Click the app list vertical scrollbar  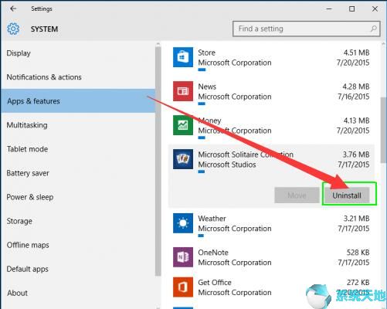pyautogui.click(x=384, y=130)
